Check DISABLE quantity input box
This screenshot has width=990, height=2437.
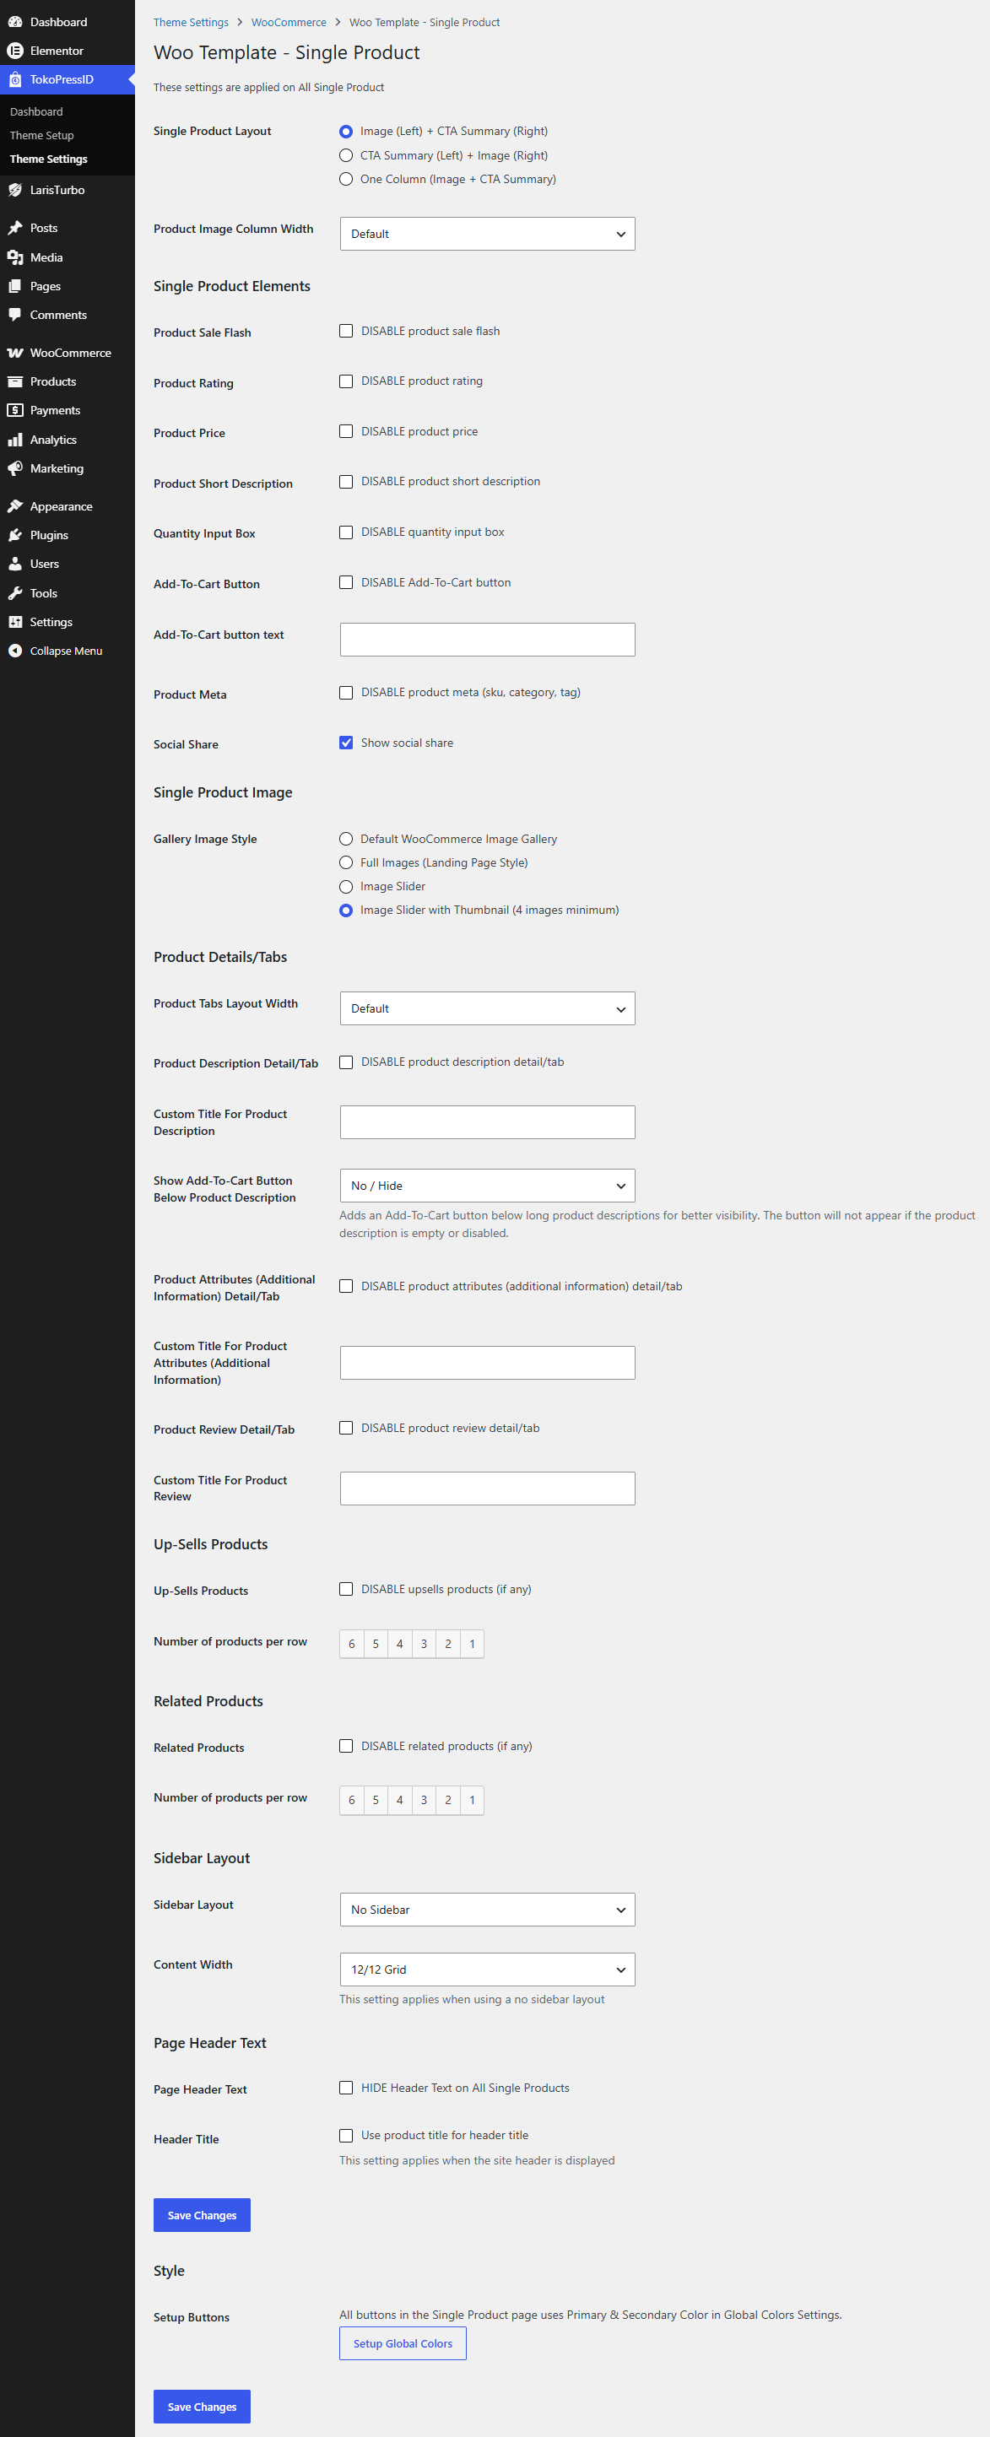pyautogui.click(x=346, y=532)
